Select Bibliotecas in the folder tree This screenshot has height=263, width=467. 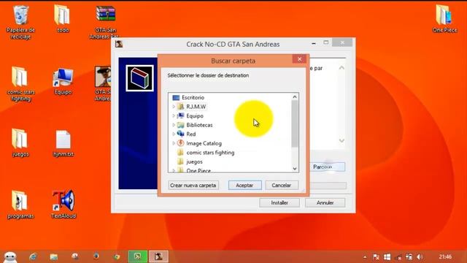199,125
